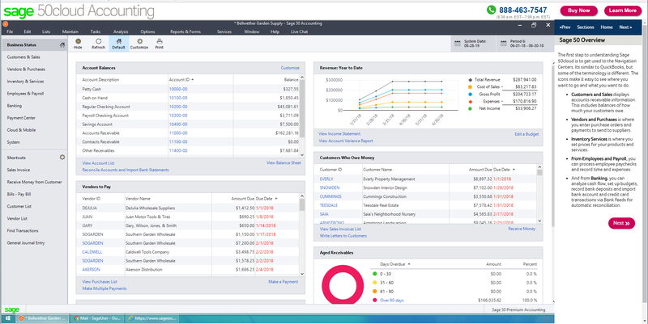
Task: Open the File menu
Action: click(x=10, y=32)
